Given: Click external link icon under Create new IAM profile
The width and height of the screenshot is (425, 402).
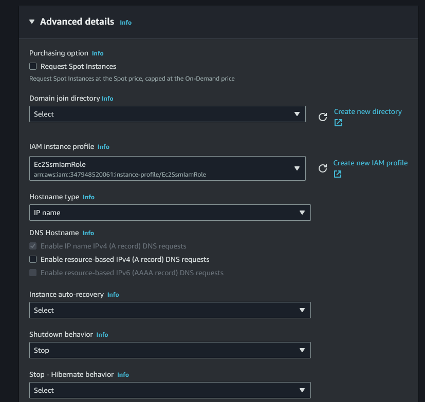Looking at the screenshot, I should point(338,174).
